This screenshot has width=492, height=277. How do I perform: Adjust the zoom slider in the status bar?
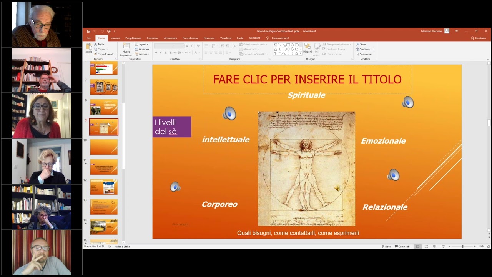pos(462,246)
